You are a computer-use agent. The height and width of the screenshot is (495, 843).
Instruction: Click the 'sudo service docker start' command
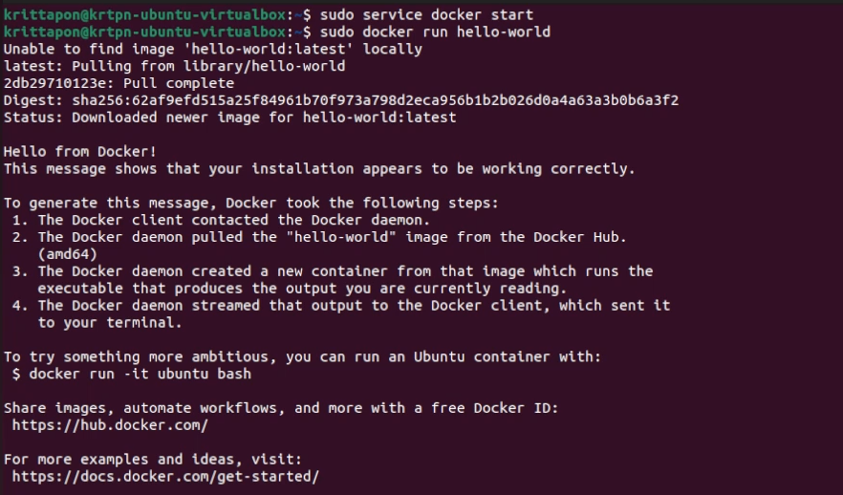click(427, 14)
